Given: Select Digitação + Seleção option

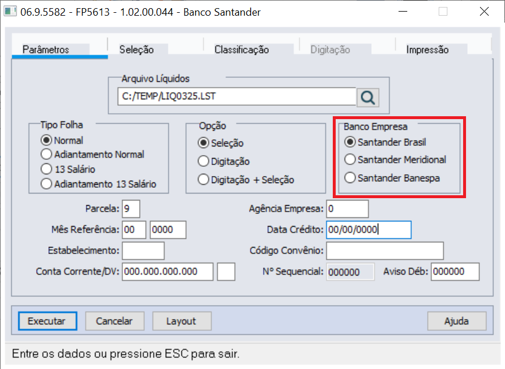Looking at the screenshot, I should pyautogui.click(x=203, y=180).
